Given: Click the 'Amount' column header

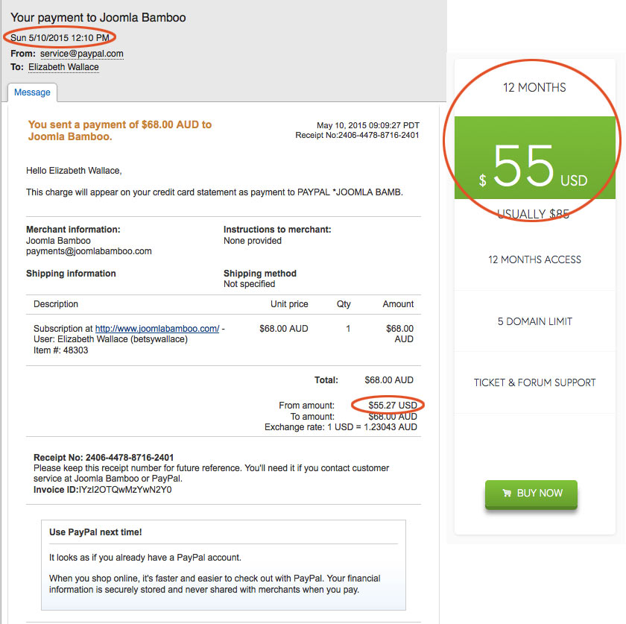Looking at the screenshot, I should tap(398, 304).
